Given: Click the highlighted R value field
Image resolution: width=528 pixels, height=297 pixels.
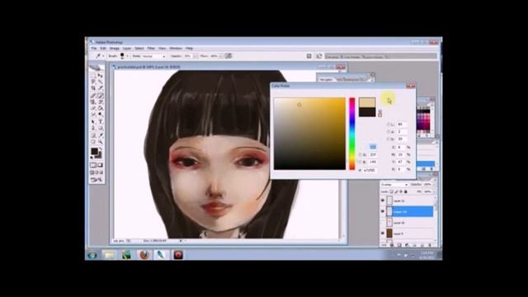Looking at the screenshot, I should [x=373, y=147].
